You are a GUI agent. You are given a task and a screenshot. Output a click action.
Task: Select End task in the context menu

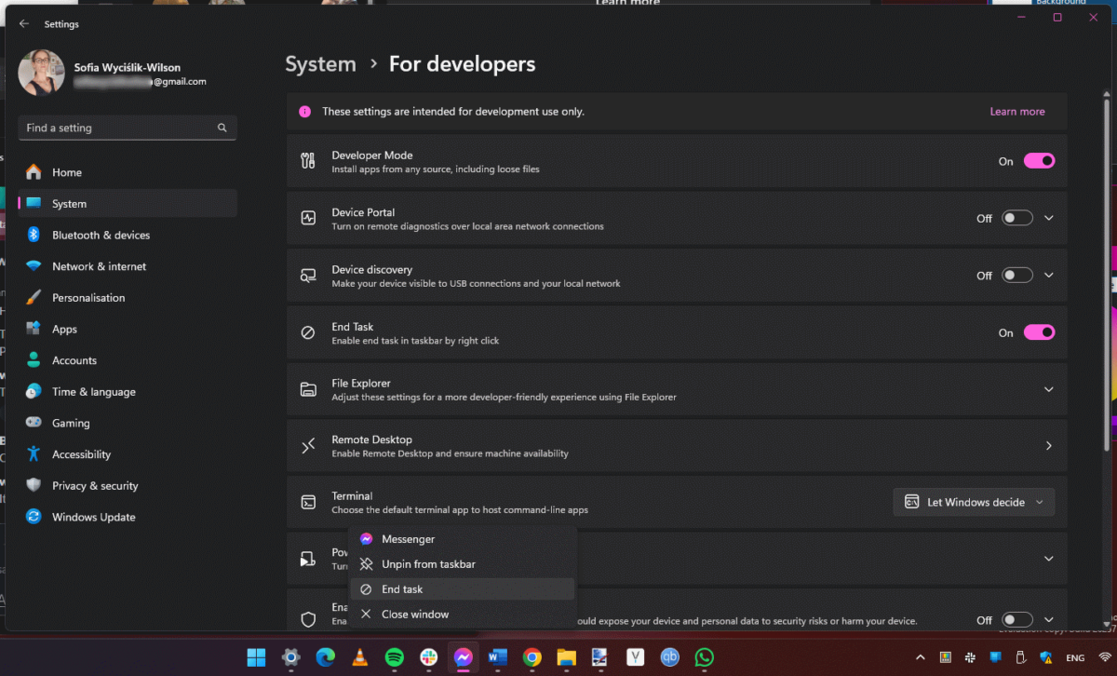[403, 588]
